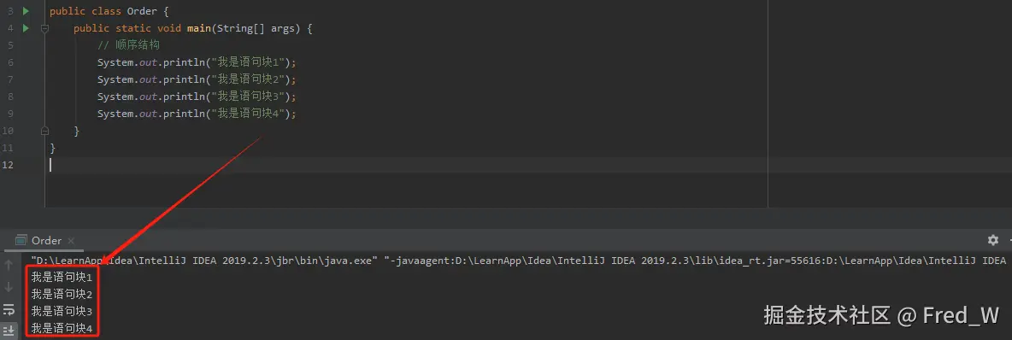The height and width of the screenshot is (340, 1012).
Task: Click console output 我是语句块1
Action: coord(62,278)
